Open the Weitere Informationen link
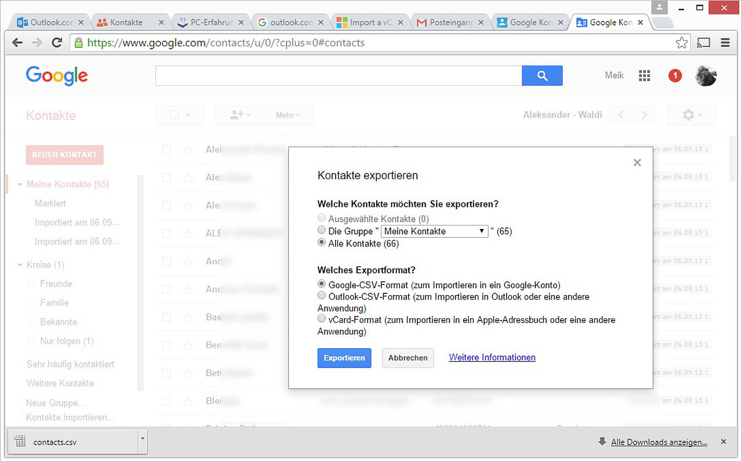Screen dimensions: 742x462 coord(492,358)
